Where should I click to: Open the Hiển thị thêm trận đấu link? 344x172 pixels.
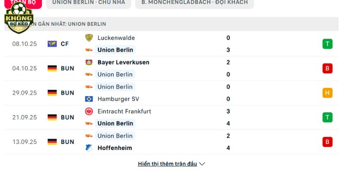point(167,164)
